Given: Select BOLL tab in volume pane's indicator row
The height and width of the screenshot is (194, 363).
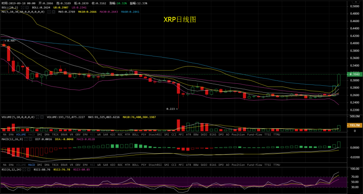Looking at the screenshot, I should [136, 134].
